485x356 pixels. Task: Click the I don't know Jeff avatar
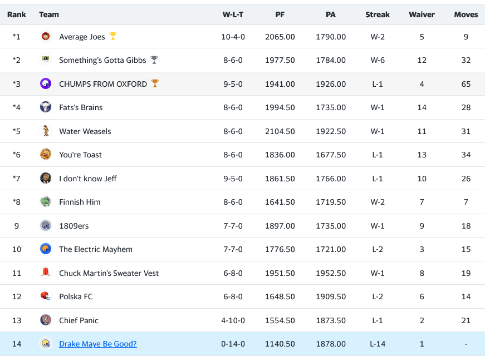coord(46,179)
